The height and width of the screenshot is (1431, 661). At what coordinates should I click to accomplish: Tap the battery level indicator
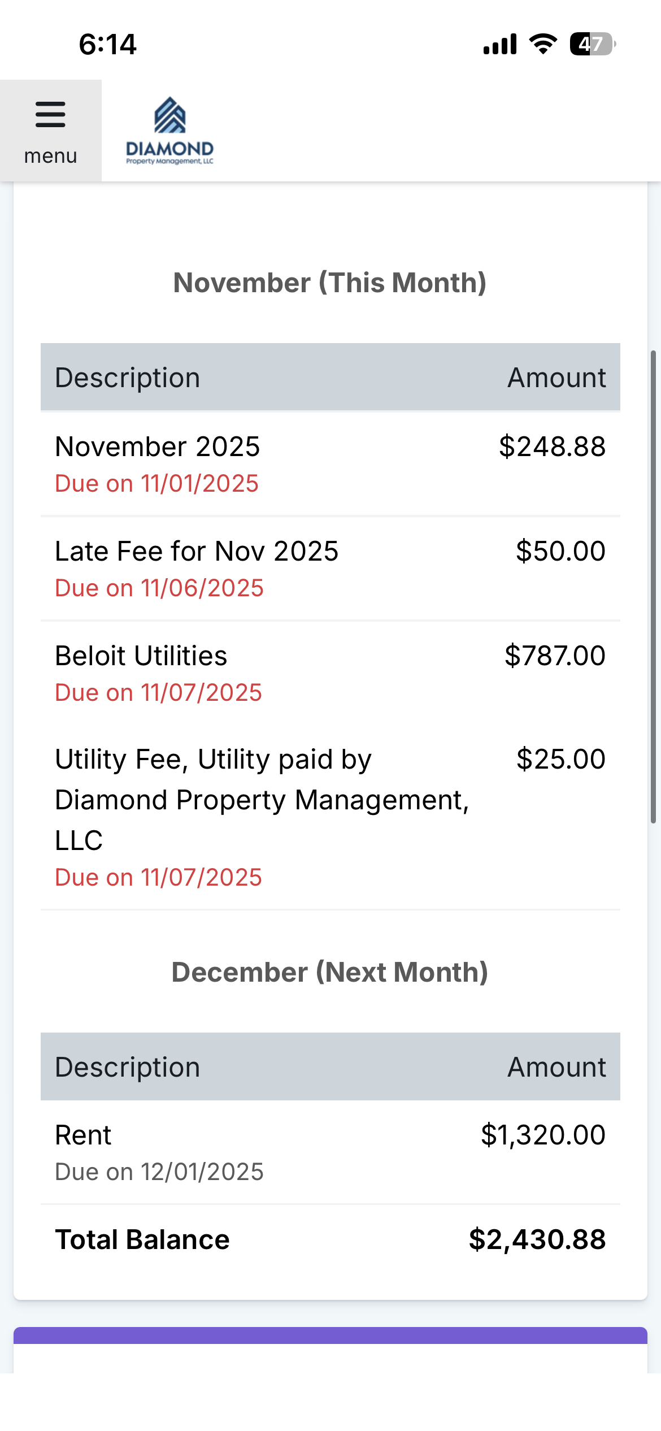pyautogui.click(x=592, y=44)
